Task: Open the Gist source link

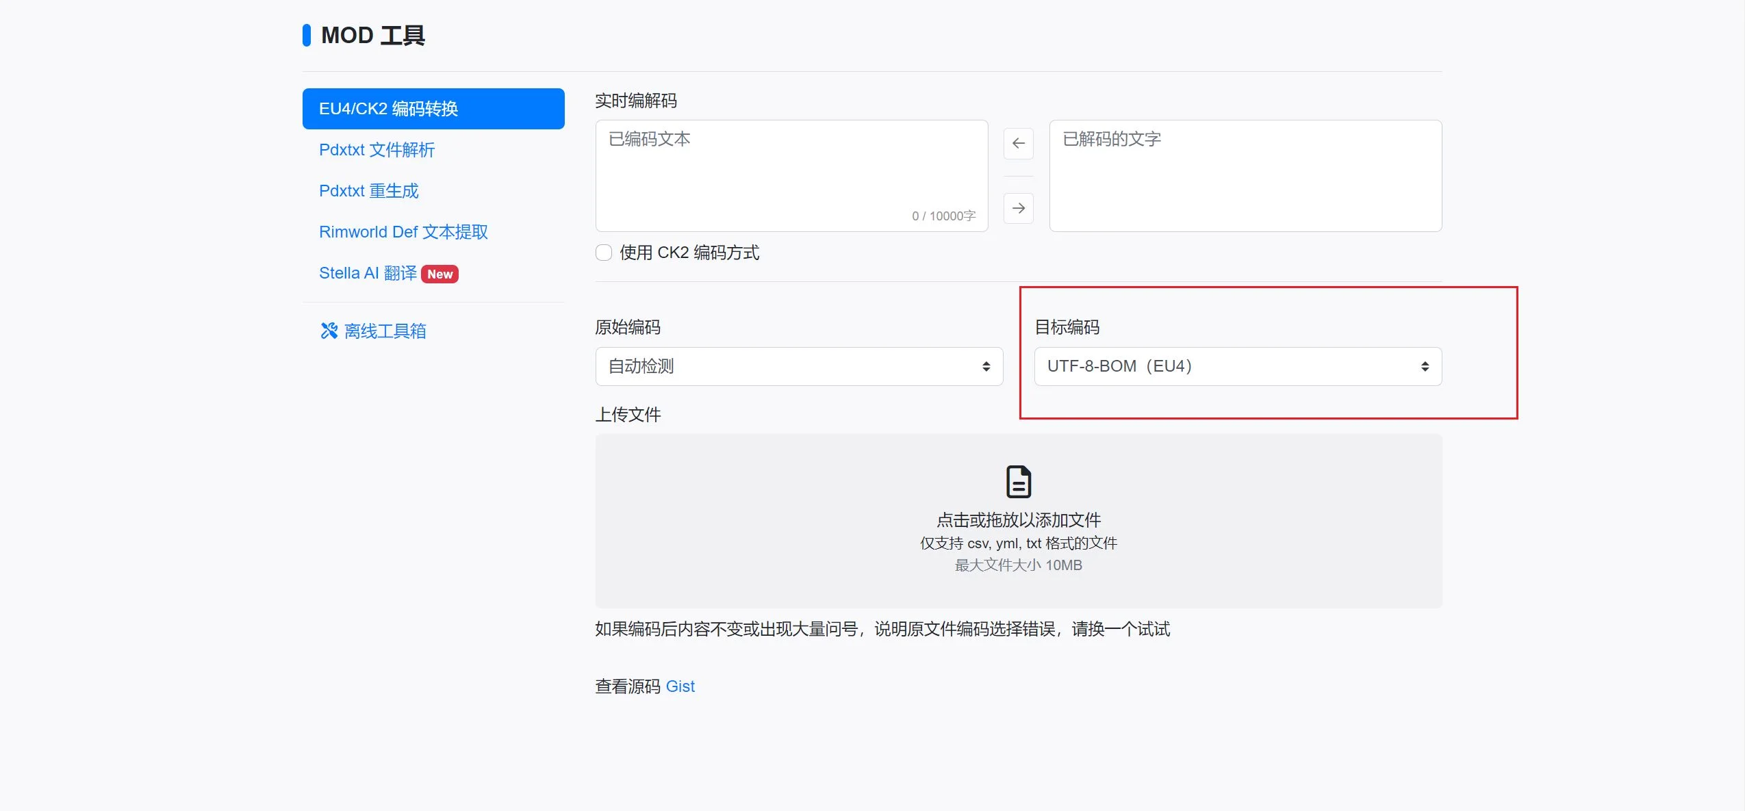Action: point(680,686)
